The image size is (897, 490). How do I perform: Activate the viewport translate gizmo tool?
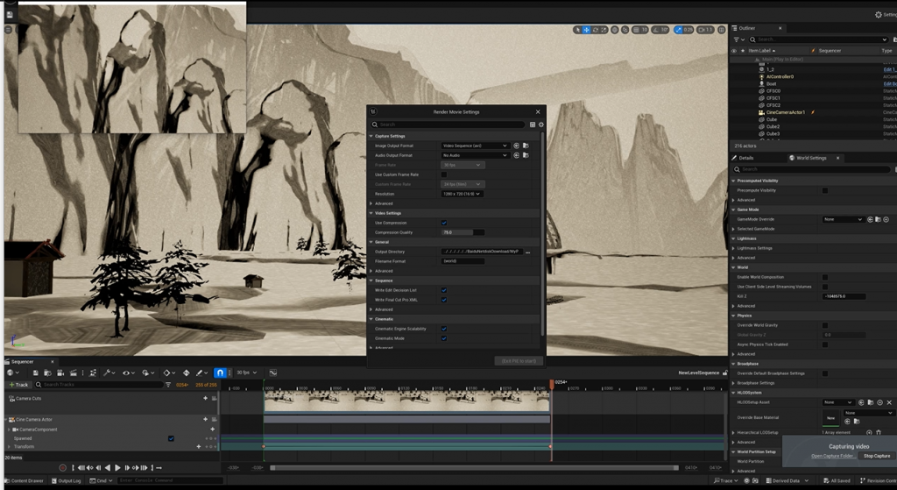click(586, 30)
